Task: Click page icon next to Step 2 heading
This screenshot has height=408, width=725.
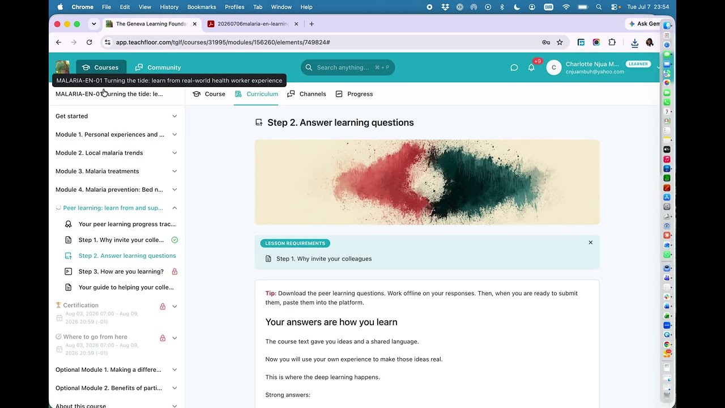Action: tap(259, 122)
